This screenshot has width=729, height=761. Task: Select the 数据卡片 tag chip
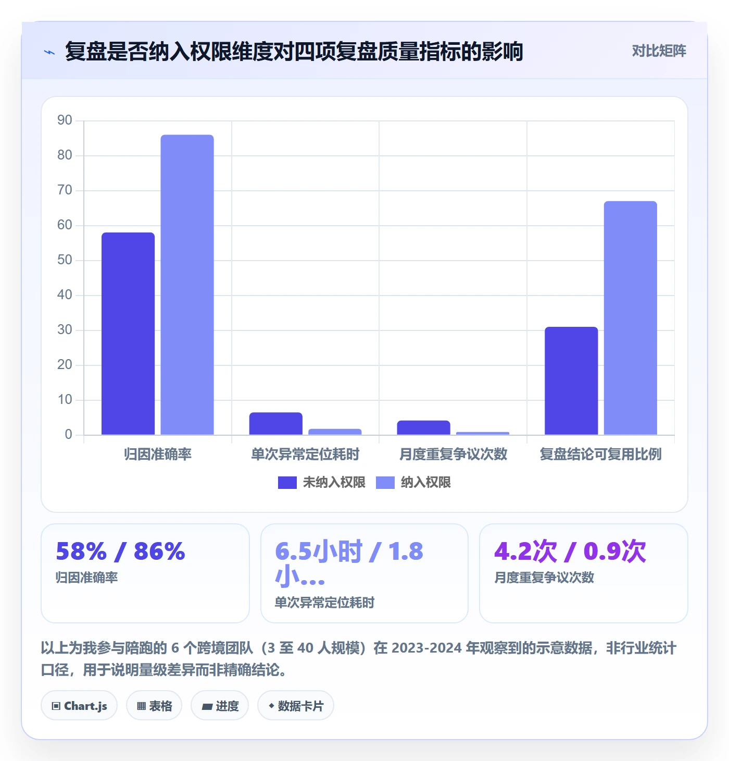click(x=296, y=706)
